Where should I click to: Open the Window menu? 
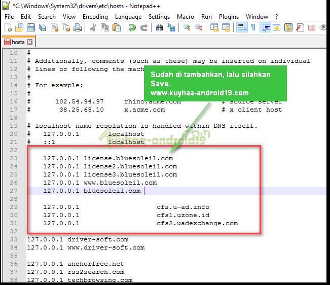(x=257, y=17)
